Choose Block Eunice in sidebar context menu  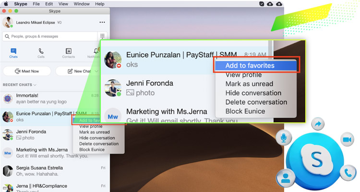point(92,149)
